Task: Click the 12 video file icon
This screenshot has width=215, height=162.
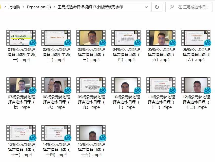Action: click(x=196, y=85)
